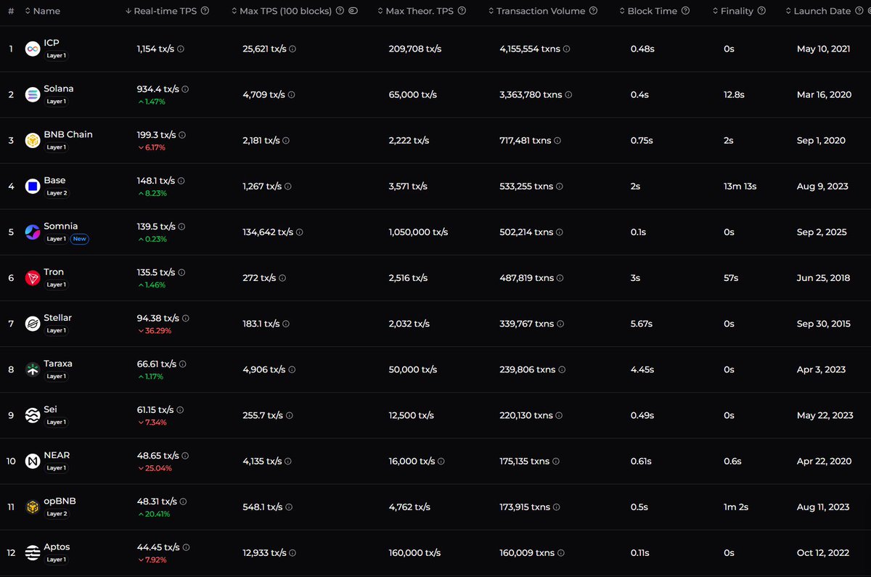Viewport: 871px width, 577px height.
Task: Click Stellar's -36.29% change value
Action: (154, 330)
